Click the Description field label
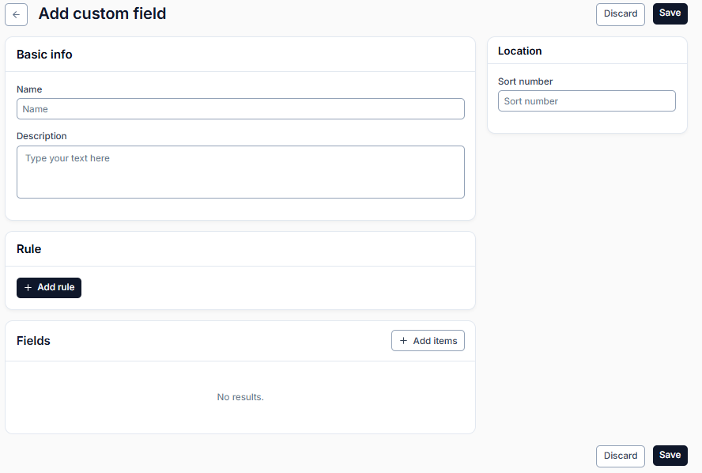 tap(42, 136)
